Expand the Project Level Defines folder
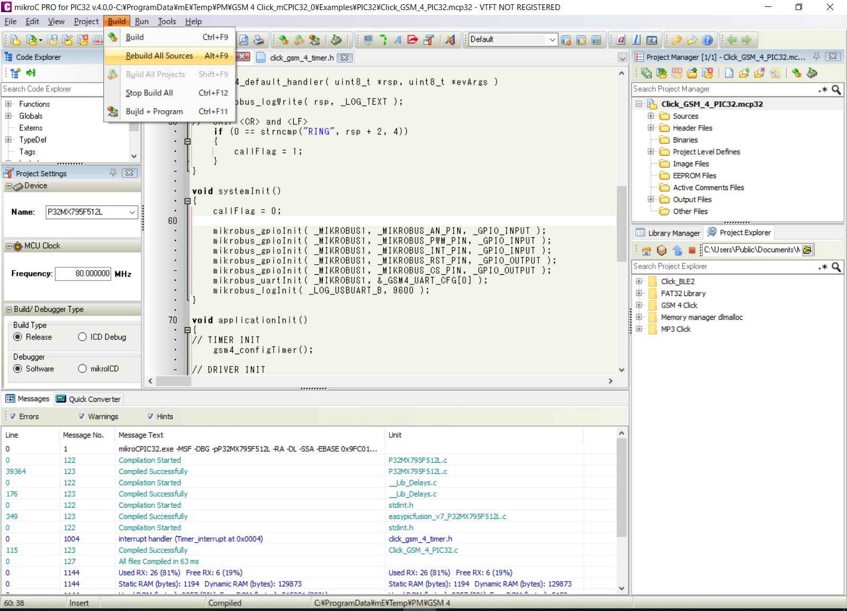This screenshot has width=847, height=611. pos(651,152)
